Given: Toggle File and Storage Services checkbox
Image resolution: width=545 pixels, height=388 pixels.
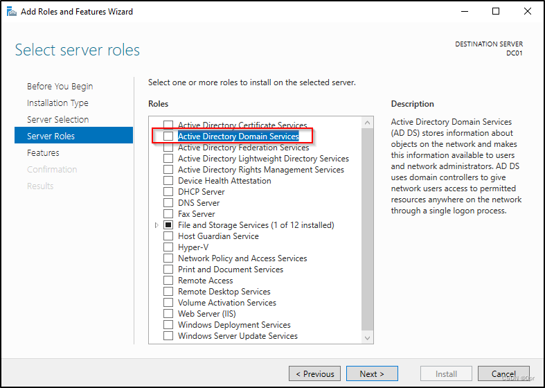Looking at the screenshot, I should [168, 225].
